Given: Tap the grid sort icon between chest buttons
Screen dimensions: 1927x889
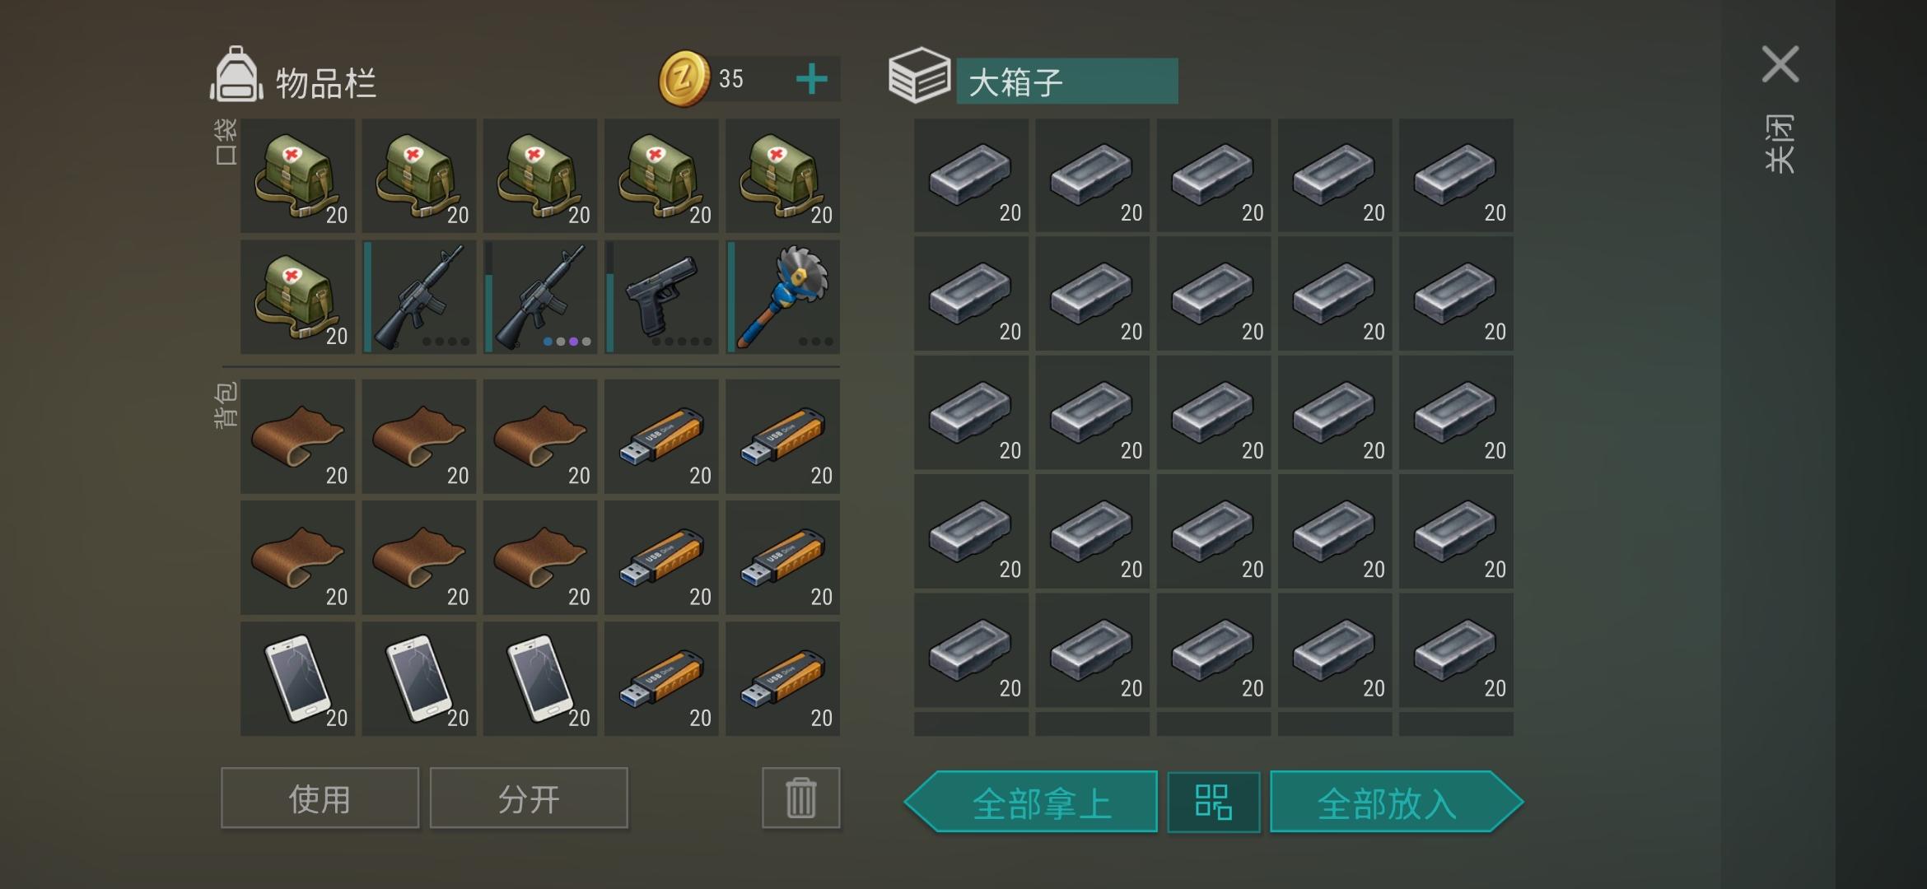Looking at the screenshot, I should [x=1213, y=802].
